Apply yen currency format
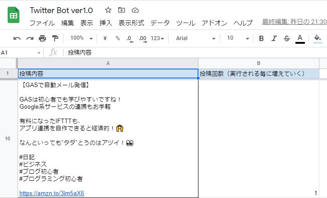Image resolution: width=327 pixels, height=198 pixels. coord(105,38)
